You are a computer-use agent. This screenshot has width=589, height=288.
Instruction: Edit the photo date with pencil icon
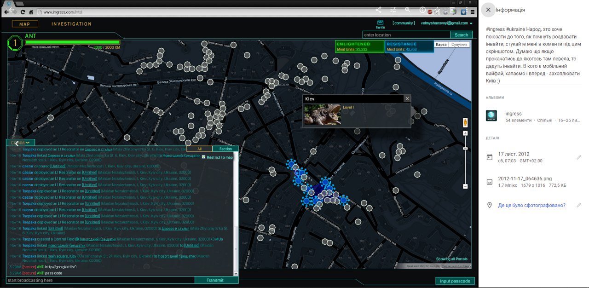click(x=579, y=157)
